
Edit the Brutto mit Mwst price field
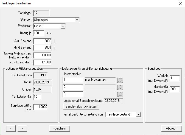42,63
